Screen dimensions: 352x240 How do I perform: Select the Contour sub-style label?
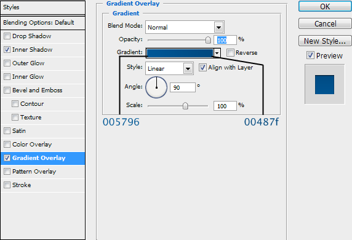(x=32, y=103)
